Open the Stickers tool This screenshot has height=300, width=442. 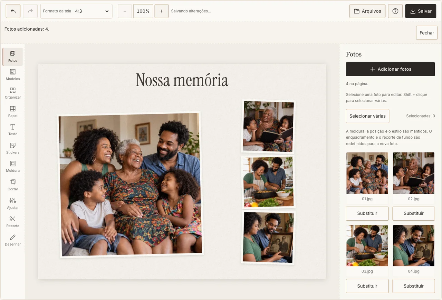(13, 149)
